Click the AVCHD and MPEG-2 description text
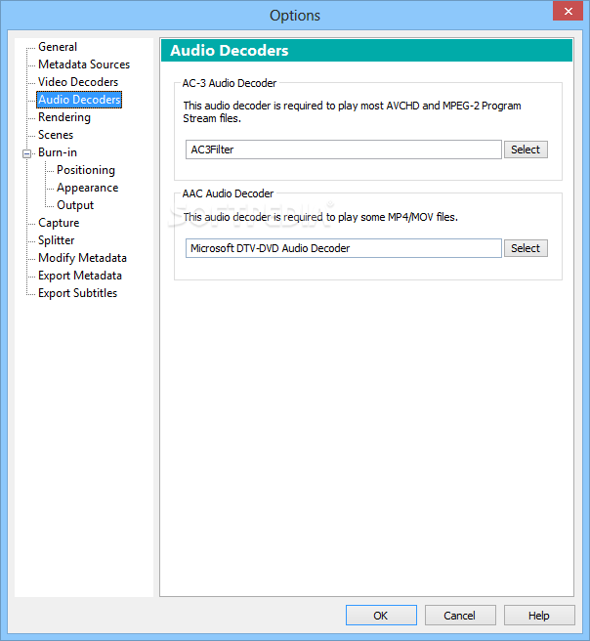 (x=352, y=112)
